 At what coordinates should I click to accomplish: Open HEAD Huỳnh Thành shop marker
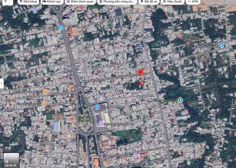61,28
